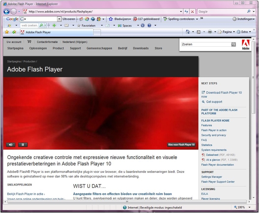Click Add to Favorites star-plus icon

(14, 32)
